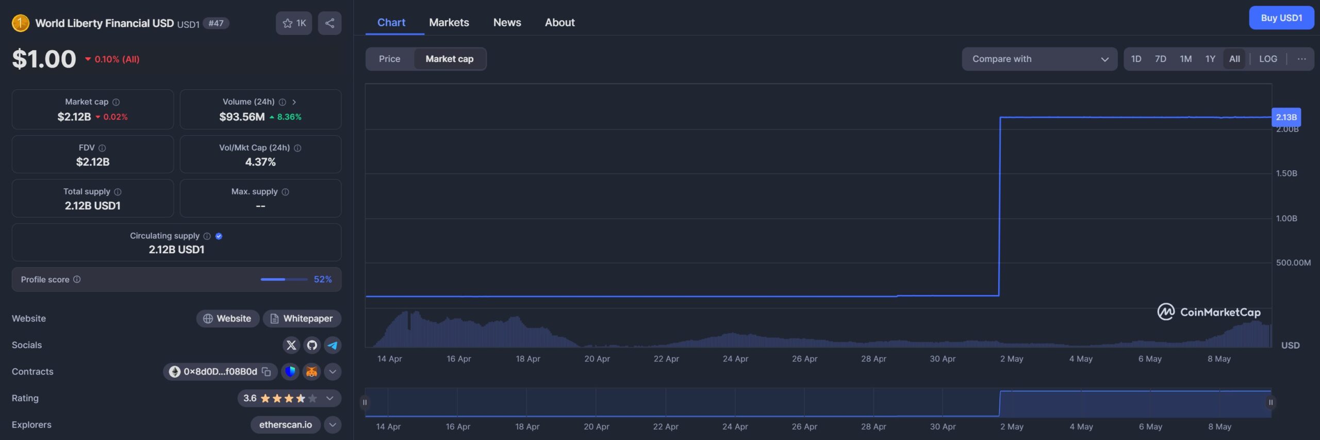Open the etherscan.io explorer link

pos(285,425)
